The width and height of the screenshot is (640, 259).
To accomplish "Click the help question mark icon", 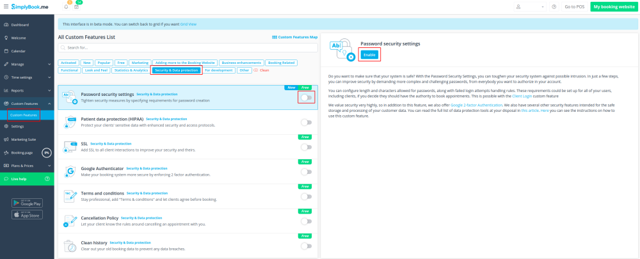I will coord(554,6).
